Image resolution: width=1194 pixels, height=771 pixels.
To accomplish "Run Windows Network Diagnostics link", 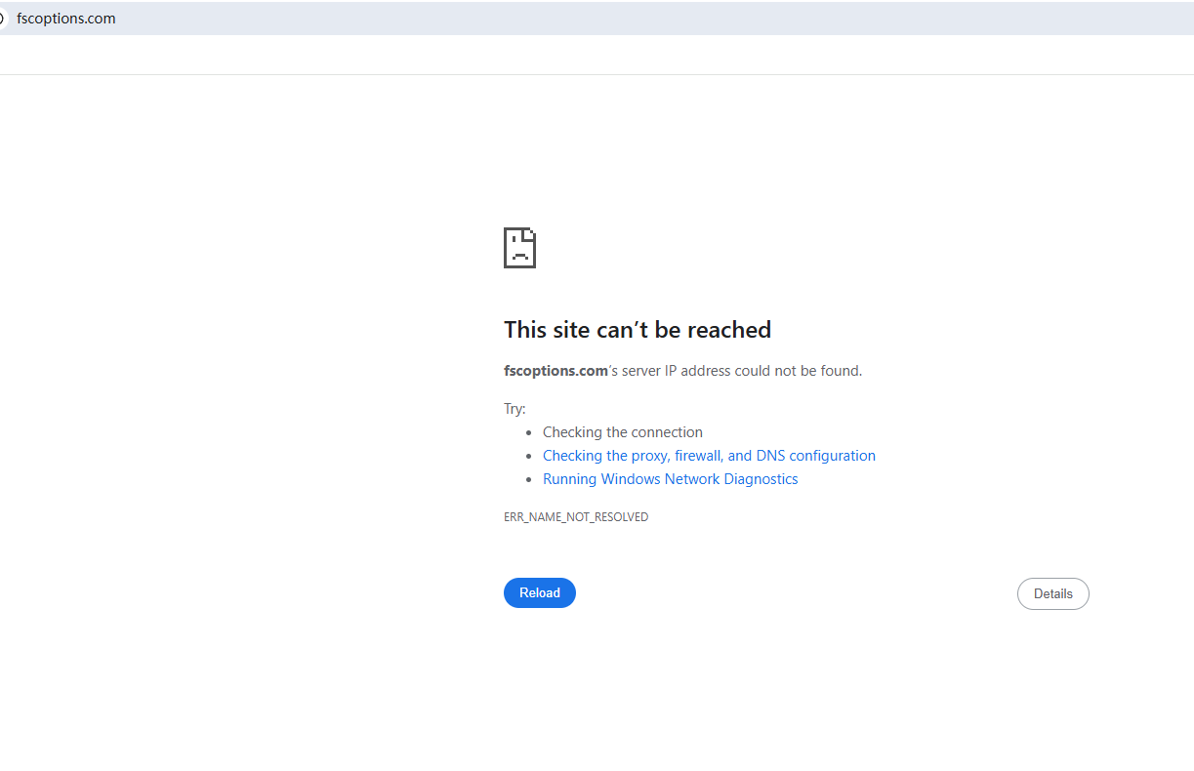I will coord(670,479).
